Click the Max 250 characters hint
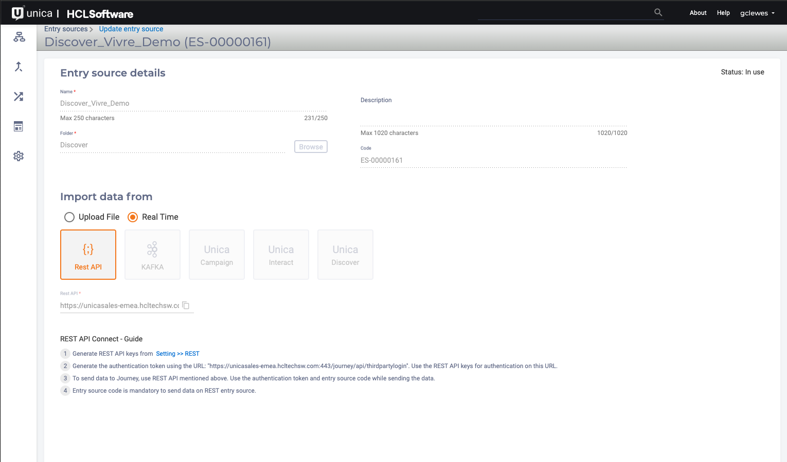The width and height of the screenshot is (787, 462). click(x=87, y=118)
